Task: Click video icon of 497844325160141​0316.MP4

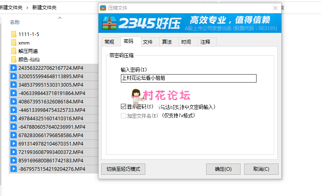Action: [14, 118]
